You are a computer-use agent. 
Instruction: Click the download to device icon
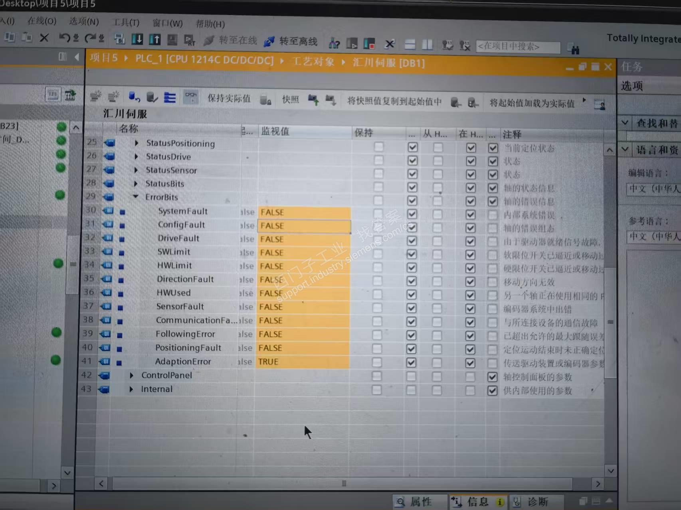click(x=137, y=39)
